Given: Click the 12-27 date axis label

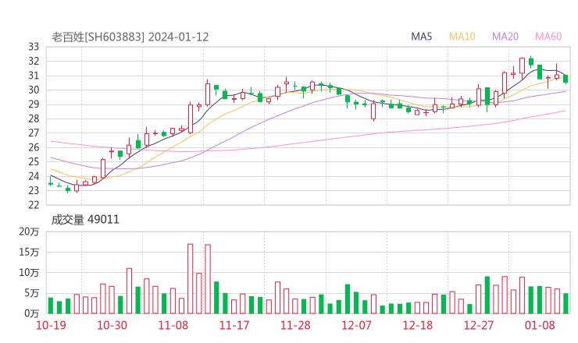Looking at the screenshot, I should (x=479, y=325).
